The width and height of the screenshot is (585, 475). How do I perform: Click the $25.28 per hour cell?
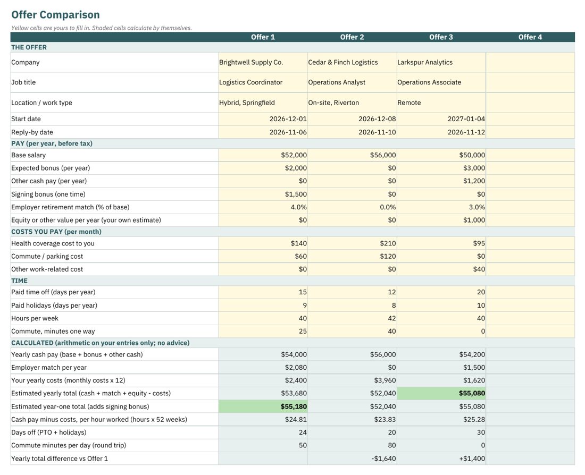(x=441, y=419)
